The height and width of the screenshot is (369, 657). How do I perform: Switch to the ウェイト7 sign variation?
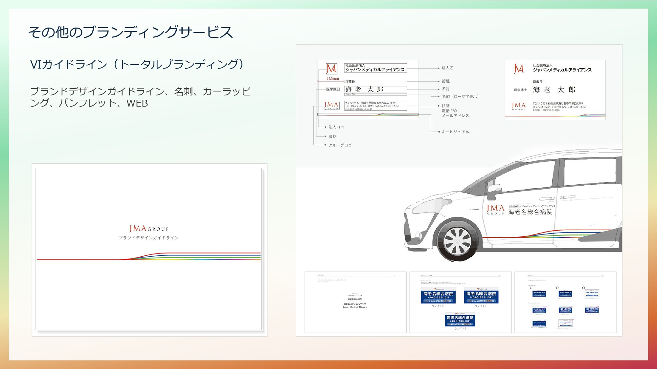482,295
